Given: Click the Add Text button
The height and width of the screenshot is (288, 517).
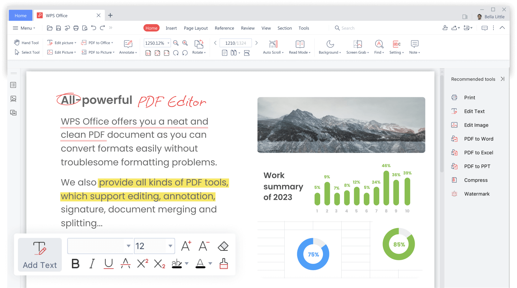Looking at the screenshot, I should [x=40, y=255].
